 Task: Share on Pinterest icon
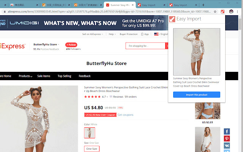[227, 138]
